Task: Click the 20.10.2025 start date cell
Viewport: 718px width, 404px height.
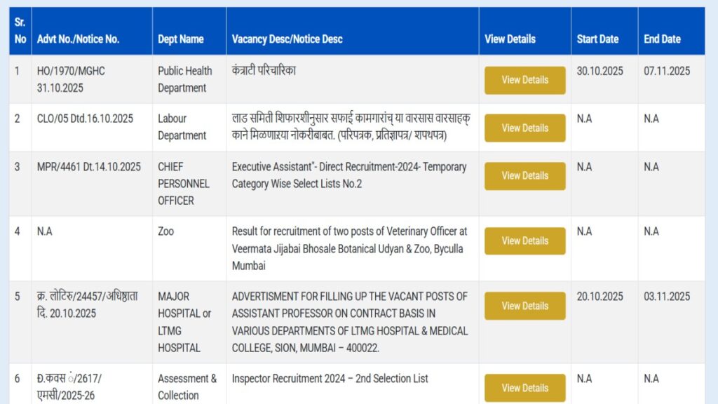Action: pyautogui.click(x=600, y=297)
